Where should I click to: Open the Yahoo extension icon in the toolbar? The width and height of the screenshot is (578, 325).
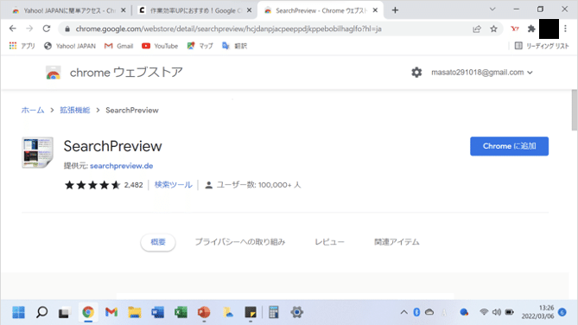point(515,29)
